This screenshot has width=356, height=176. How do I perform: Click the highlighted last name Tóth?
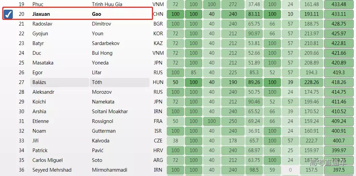tap(97, 82)
